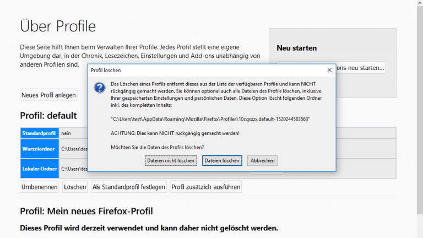The height and width of the screenshot is (238, 423).
Task: Click the blue 'Lokaler Ordner' row header
Action: [39, 169]
